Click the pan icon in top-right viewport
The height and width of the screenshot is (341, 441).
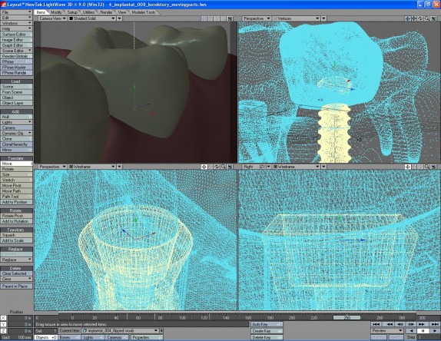(407, 18)
